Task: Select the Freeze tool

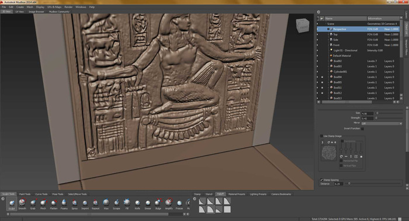Action: click(179, 204)
